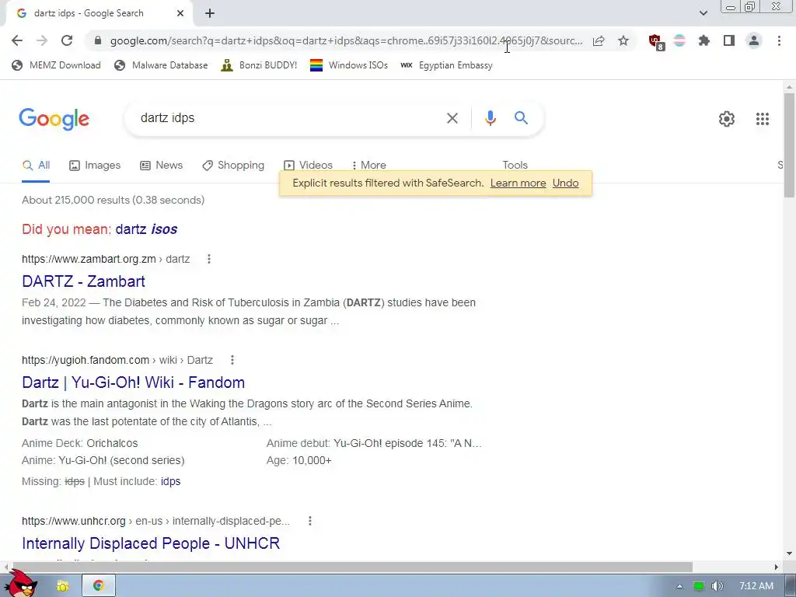Switch to News results tab

point(162,166)
